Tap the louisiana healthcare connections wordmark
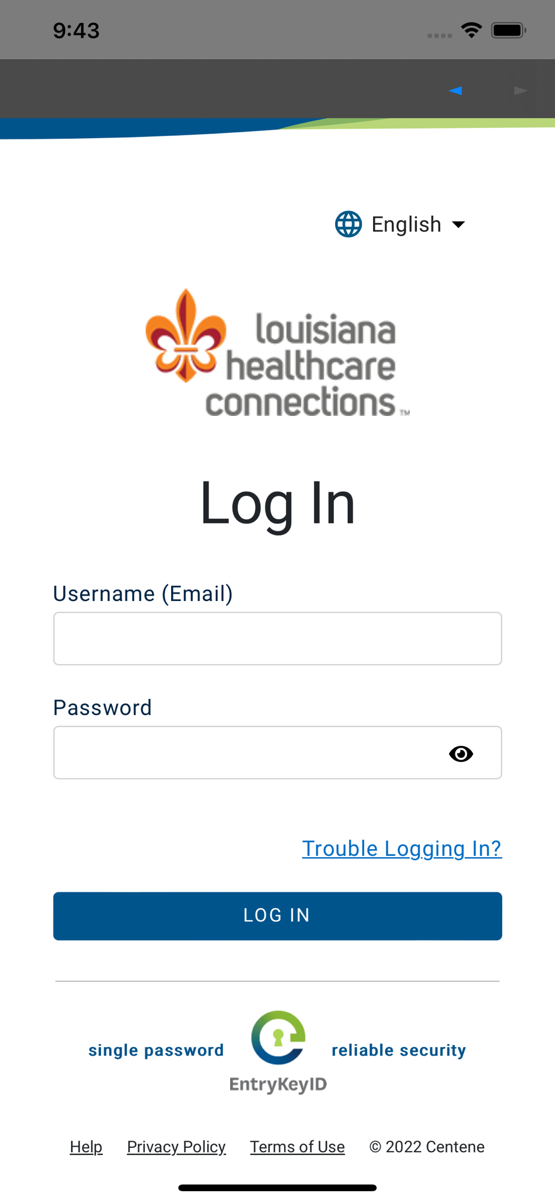Screen dimensions: 555x1202 point(308,365)
